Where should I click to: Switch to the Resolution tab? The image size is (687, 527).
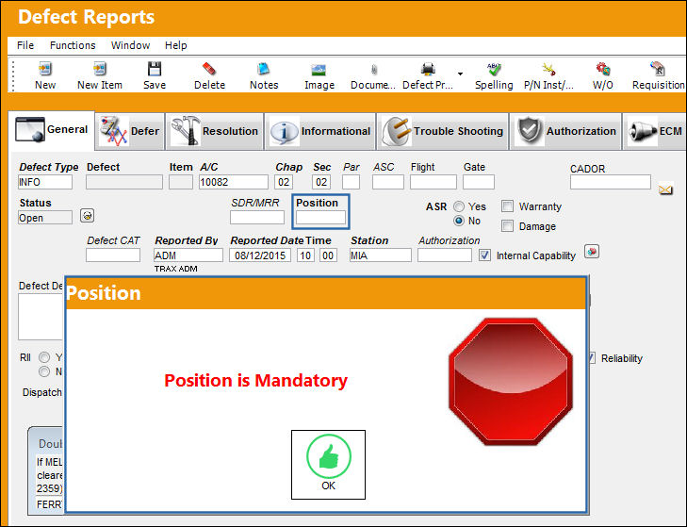click(215, 131)
